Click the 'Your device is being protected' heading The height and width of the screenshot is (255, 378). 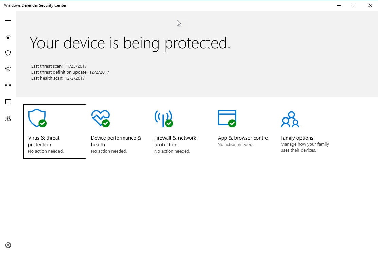pyautogui.click(x=130, y=43)
